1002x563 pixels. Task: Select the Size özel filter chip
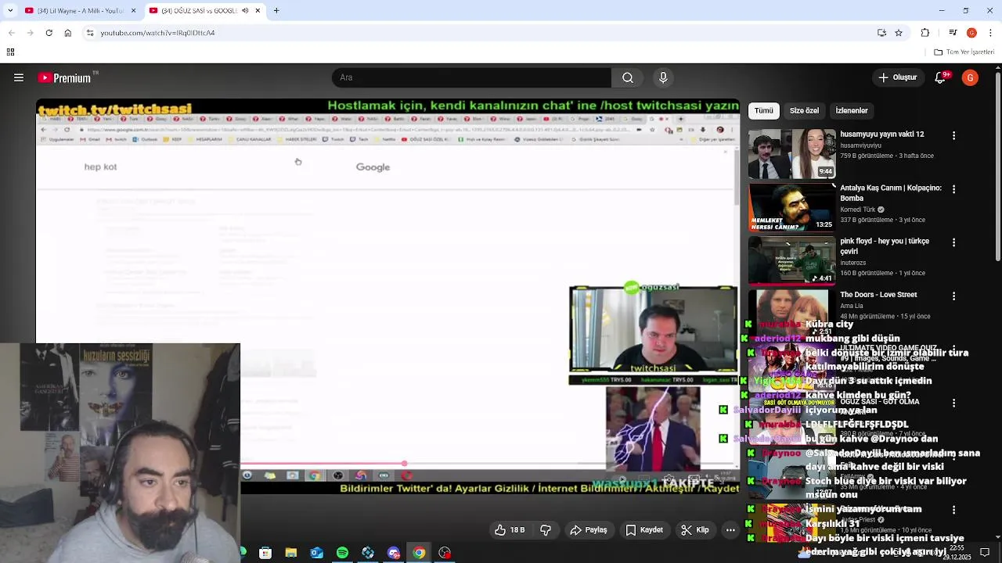[804, 110]
